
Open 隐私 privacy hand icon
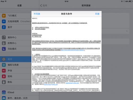[4, 82]
